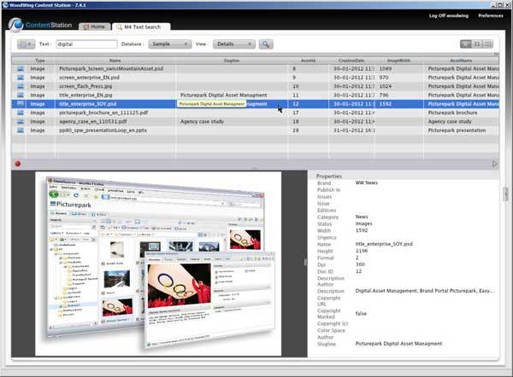The height and width of the screenshot is (377, 513).
Task: Click the column chooser icon at table corner
Action: click(x=496, y=55)
